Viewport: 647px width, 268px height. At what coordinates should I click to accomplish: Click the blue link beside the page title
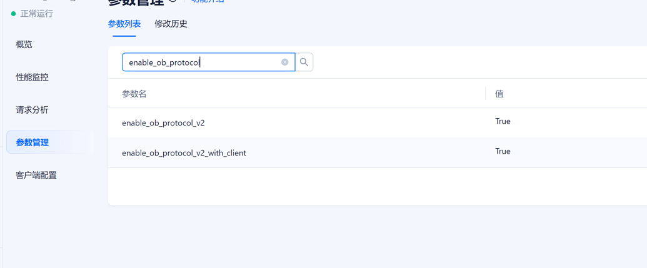tap(208, 1)
